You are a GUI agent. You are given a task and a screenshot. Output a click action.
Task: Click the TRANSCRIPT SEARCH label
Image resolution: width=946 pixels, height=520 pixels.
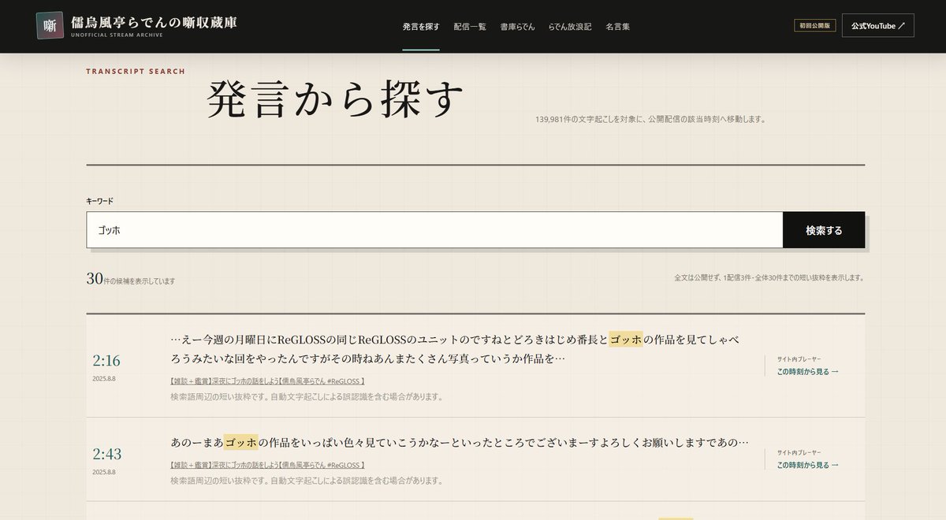pos(136,72)
